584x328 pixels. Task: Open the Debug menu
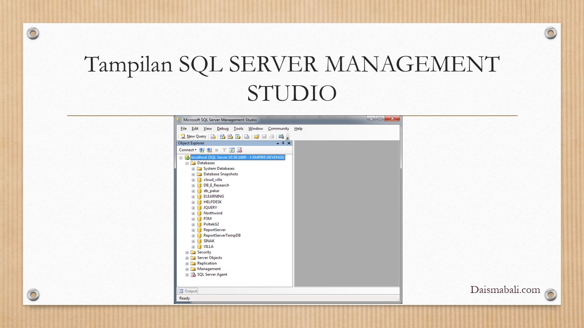coord(223,128)
